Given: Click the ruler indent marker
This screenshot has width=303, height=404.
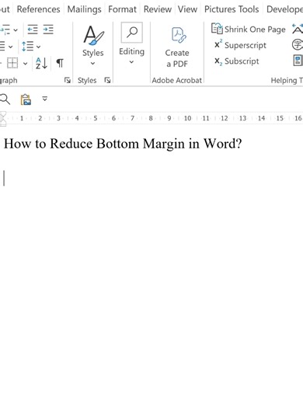Looking at the screenshot, I should (x=3, y=119).
